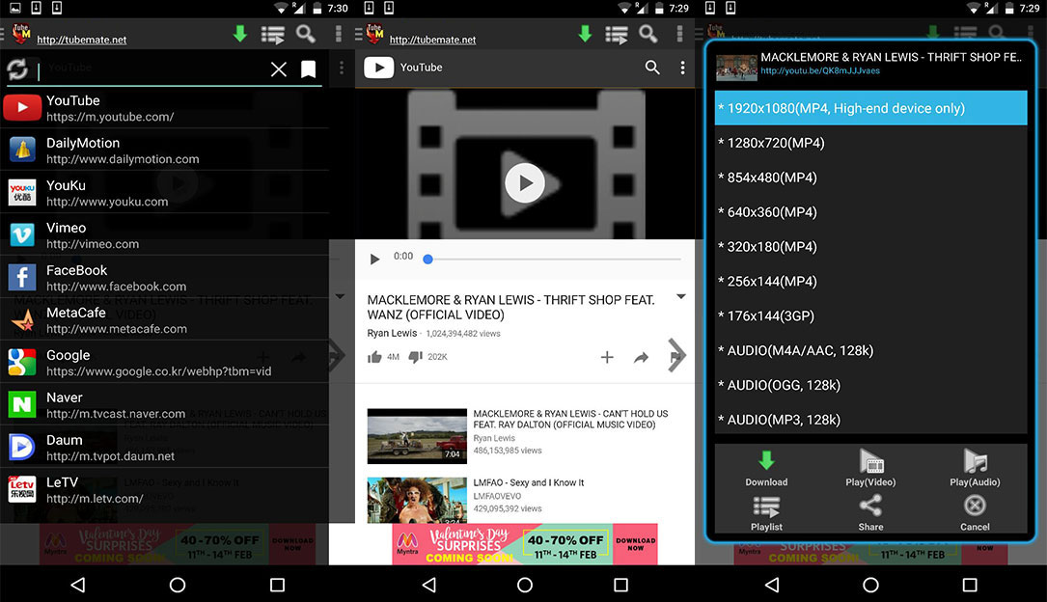Open the Google video search bookmark
The image size is (1047, 602).
click(x=164, y=363)
